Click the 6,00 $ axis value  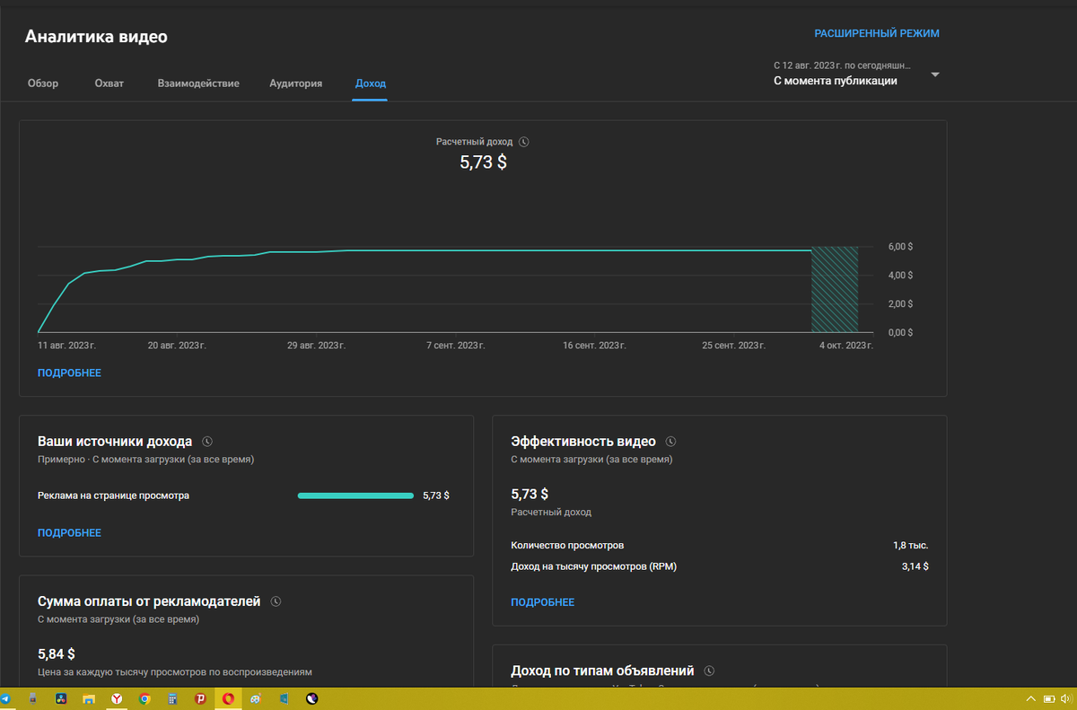point(900,246)
